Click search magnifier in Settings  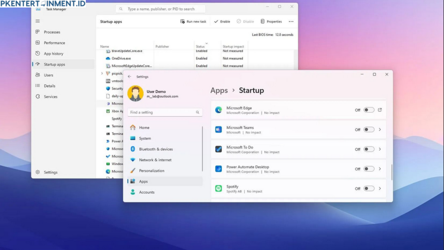[197, 112]
